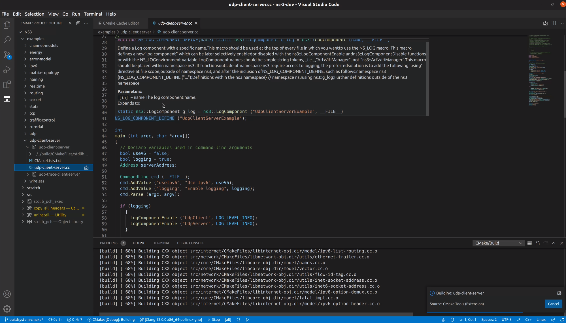
Task: Open the Extensions view icon
Action: (7, 84)
